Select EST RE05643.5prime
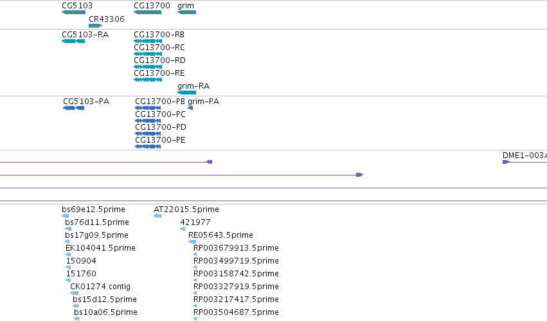Screen dimensions: 547x322 click(x=220, y=235)
